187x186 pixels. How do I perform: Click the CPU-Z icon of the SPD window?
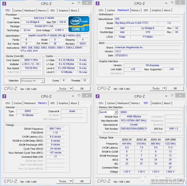click(x=98, y=96)
